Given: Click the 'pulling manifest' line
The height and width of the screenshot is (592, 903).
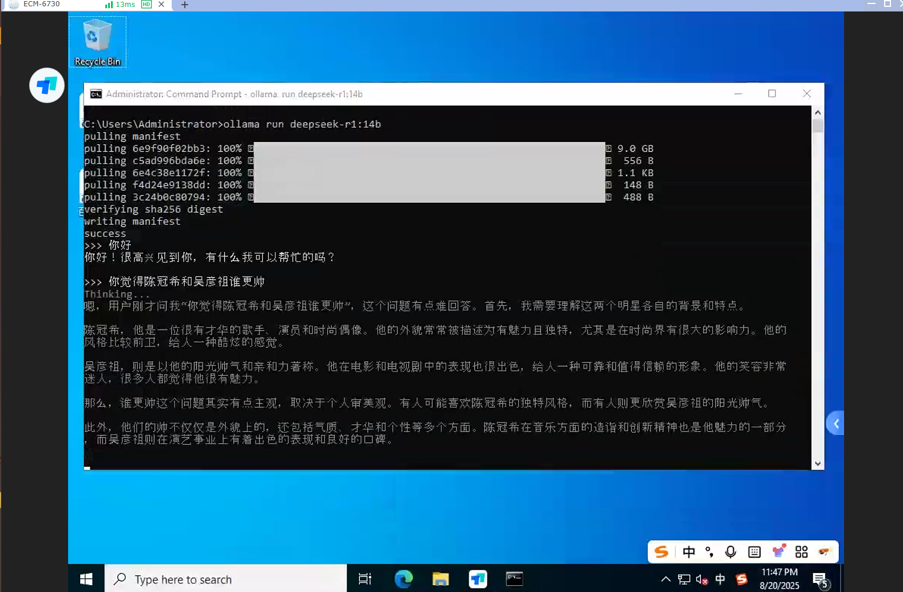Looking at the screenshot, I should coord(132,136).
